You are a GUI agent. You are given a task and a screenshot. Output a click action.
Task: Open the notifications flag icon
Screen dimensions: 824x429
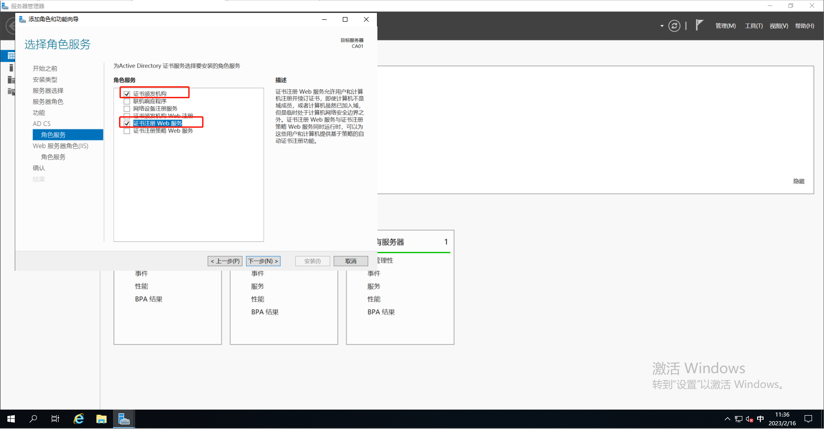[699, 25]
